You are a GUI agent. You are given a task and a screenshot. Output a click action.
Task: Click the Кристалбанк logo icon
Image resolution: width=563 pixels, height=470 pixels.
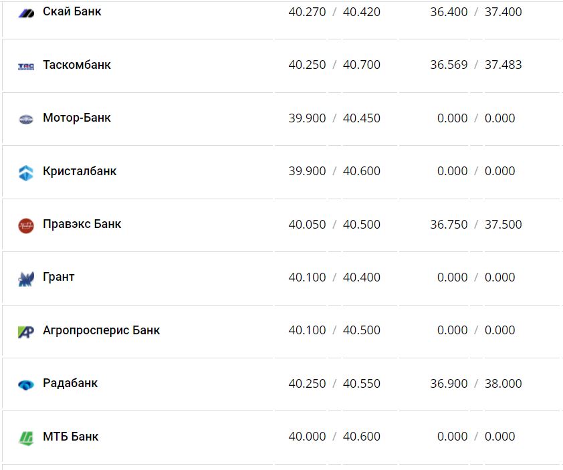pyautogui.click(x=26, y=172)
